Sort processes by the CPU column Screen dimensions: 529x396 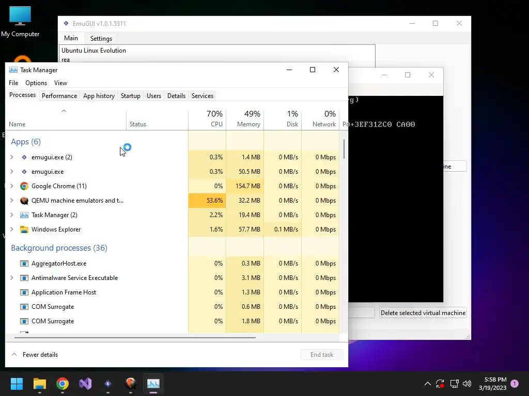click(x=207, y=120)
